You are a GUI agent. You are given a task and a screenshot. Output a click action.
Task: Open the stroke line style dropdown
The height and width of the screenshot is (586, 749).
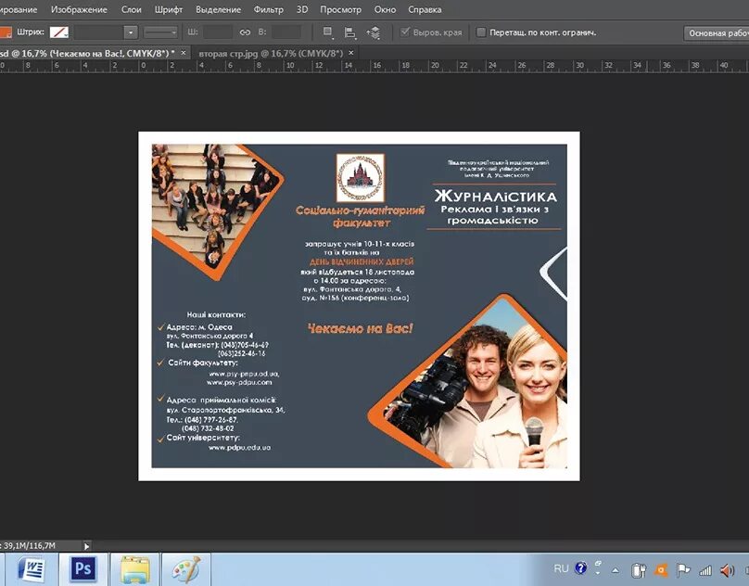[160, 32]
